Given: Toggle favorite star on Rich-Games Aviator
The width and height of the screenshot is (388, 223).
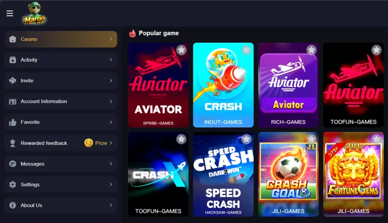Looking at the screenshot, I should tap(311, 50).
